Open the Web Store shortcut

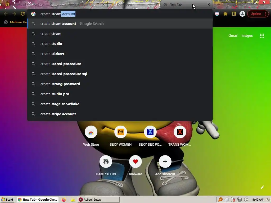point(91,136)
